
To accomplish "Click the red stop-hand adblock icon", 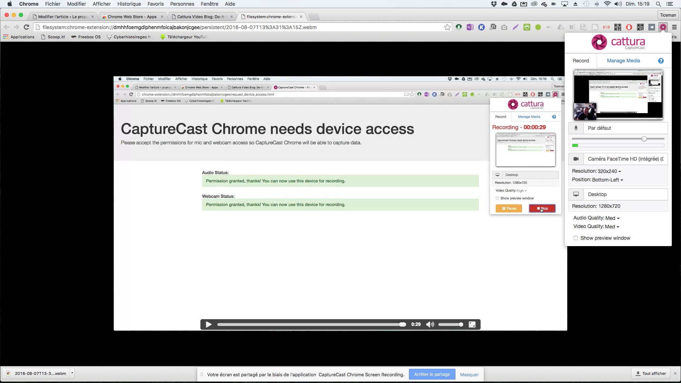I will pos(629,27).
